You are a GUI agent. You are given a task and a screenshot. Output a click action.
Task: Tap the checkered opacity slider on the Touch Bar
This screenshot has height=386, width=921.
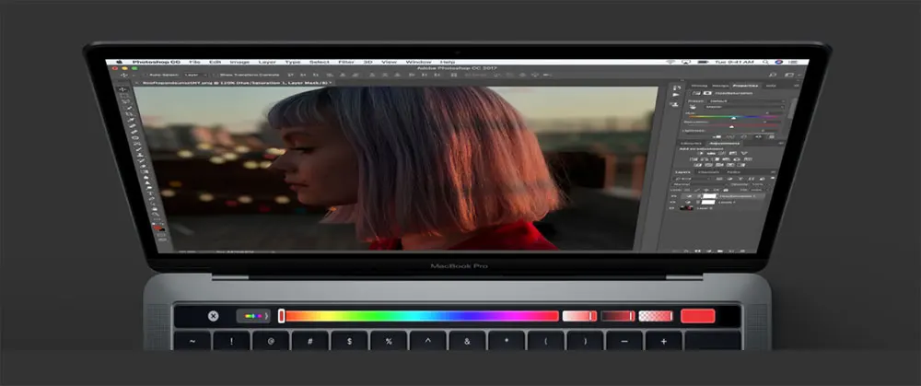coord(656,316)
